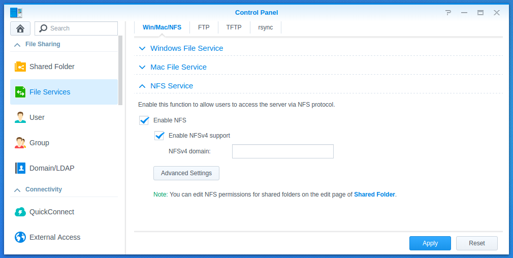Click the Control Panel app icon in title bar
Image resolution: width=513 pixels, height=258 pixels.
point(16,13)
